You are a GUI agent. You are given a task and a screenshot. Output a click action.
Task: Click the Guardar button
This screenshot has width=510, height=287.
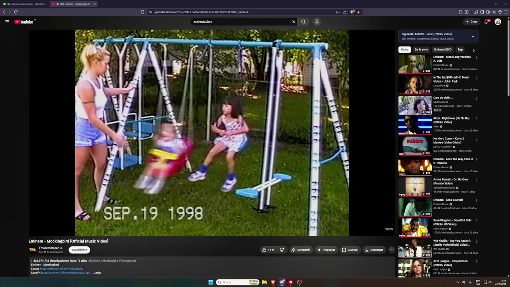pos(350,250)
